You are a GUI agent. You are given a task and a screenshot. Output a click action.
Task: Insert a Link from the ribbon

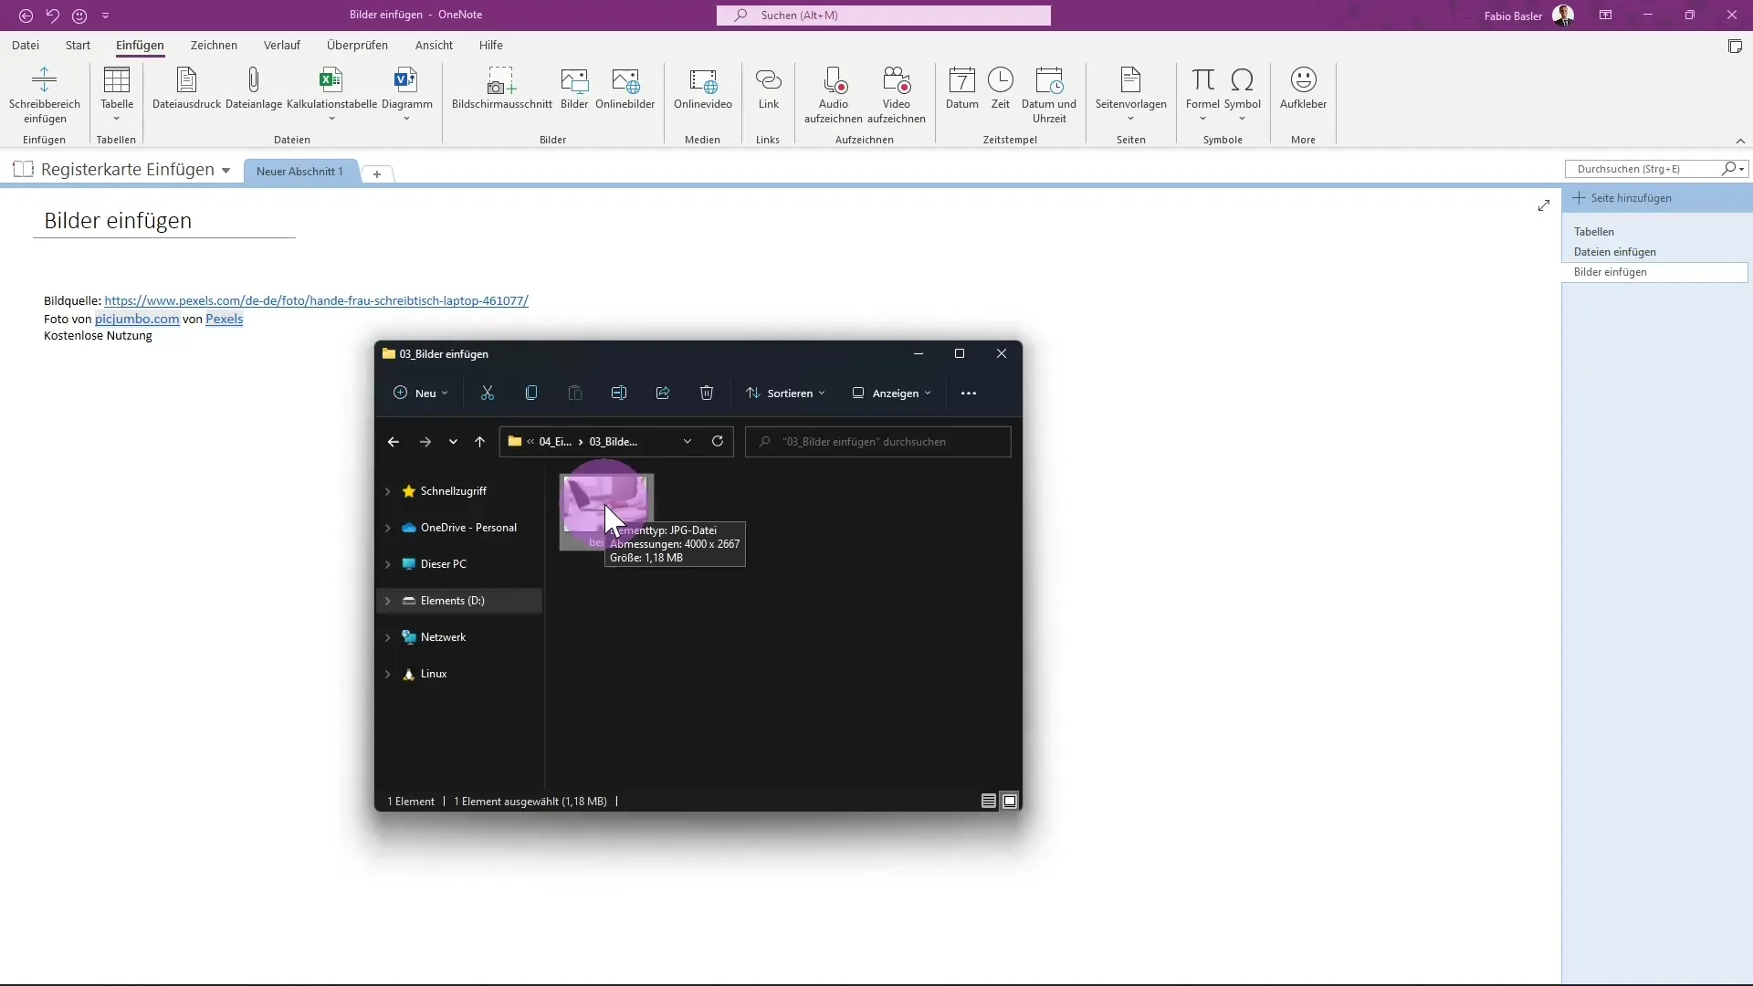pos(769,89)
